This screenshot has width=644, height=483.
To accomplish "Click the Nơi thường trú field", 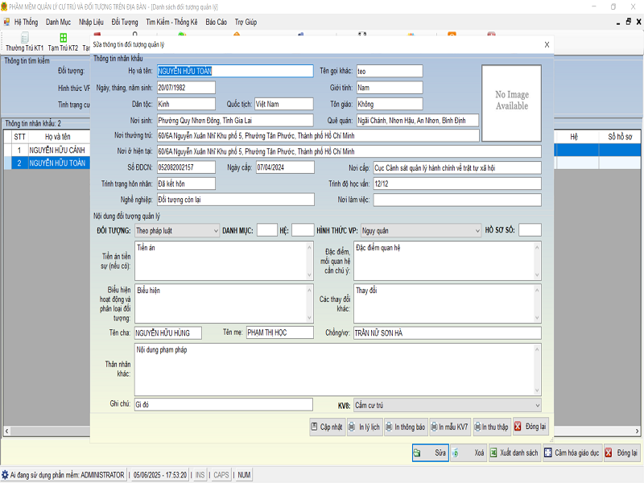I will 318,135.
